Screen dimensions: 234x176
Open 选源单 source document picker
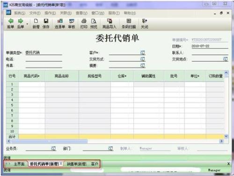pos(60,23)
